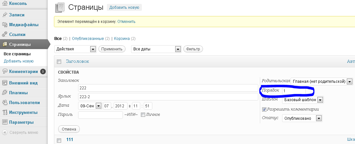Click the Записи pin icon
355x144 pixels.
coord(5,15)
